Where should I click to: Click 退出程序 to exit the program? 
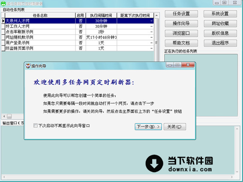pos(220,43)
